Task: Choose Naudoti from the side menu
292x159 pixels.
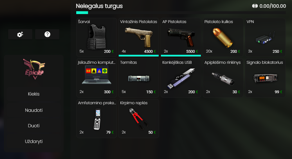Action: pos(34,110)
